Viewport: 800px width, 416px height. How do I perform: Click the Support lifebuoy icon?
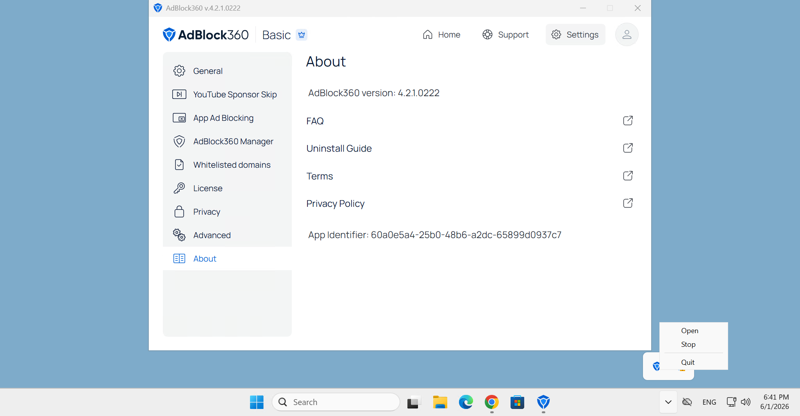coord(487,34)
